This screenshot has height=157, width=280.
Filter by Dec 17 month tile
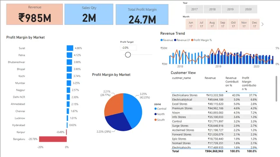255,24
